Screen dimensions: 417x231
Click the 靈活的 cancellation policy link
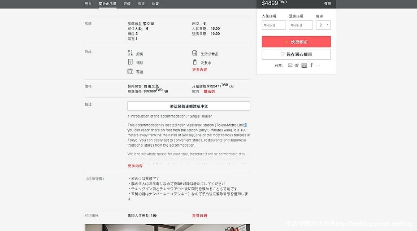pyautogui.click(x=209, y=92)
